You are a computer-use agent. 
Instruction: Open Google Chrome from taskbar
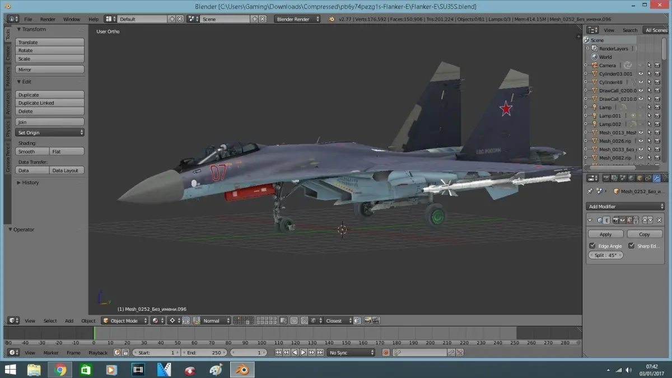tap(60, 370)
